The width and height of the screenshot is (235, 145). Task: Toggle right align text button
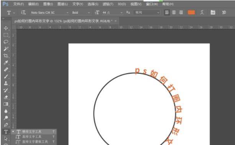tap(181, 12)
